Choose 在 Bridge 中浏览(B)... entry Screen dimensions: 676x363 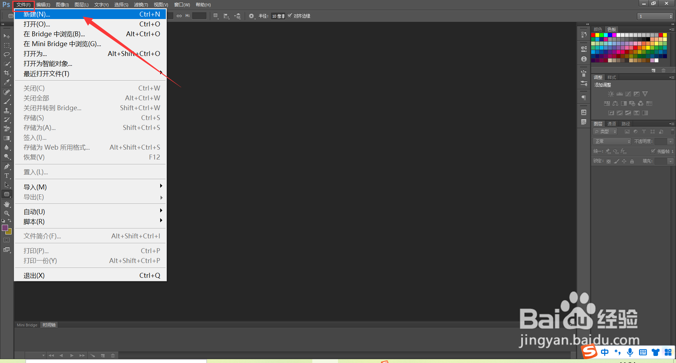(90, 34)
